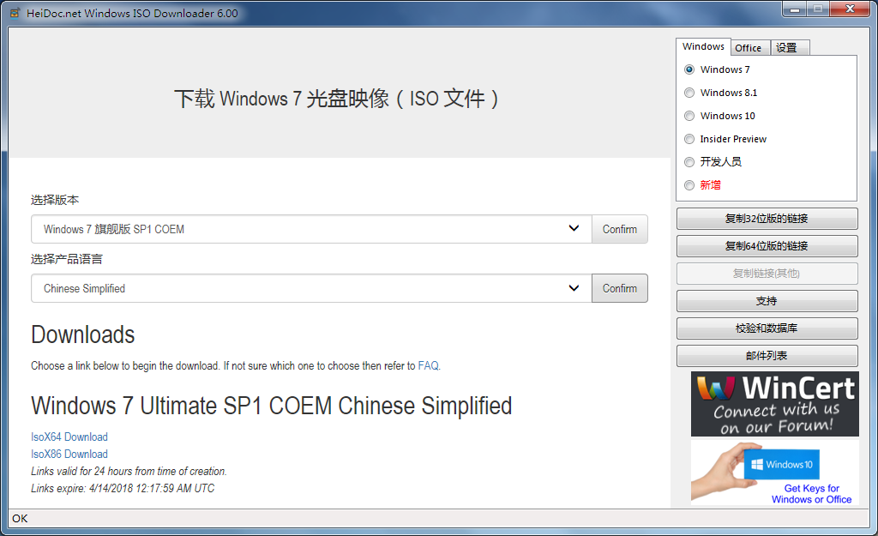Choose the 开发人员 radio option
The height and width of the screenshot is (536, 878).
tap(689, 162)
